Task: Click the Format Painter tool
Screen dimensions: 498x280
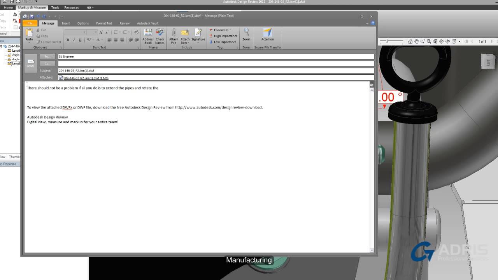Action: point(49,42)
